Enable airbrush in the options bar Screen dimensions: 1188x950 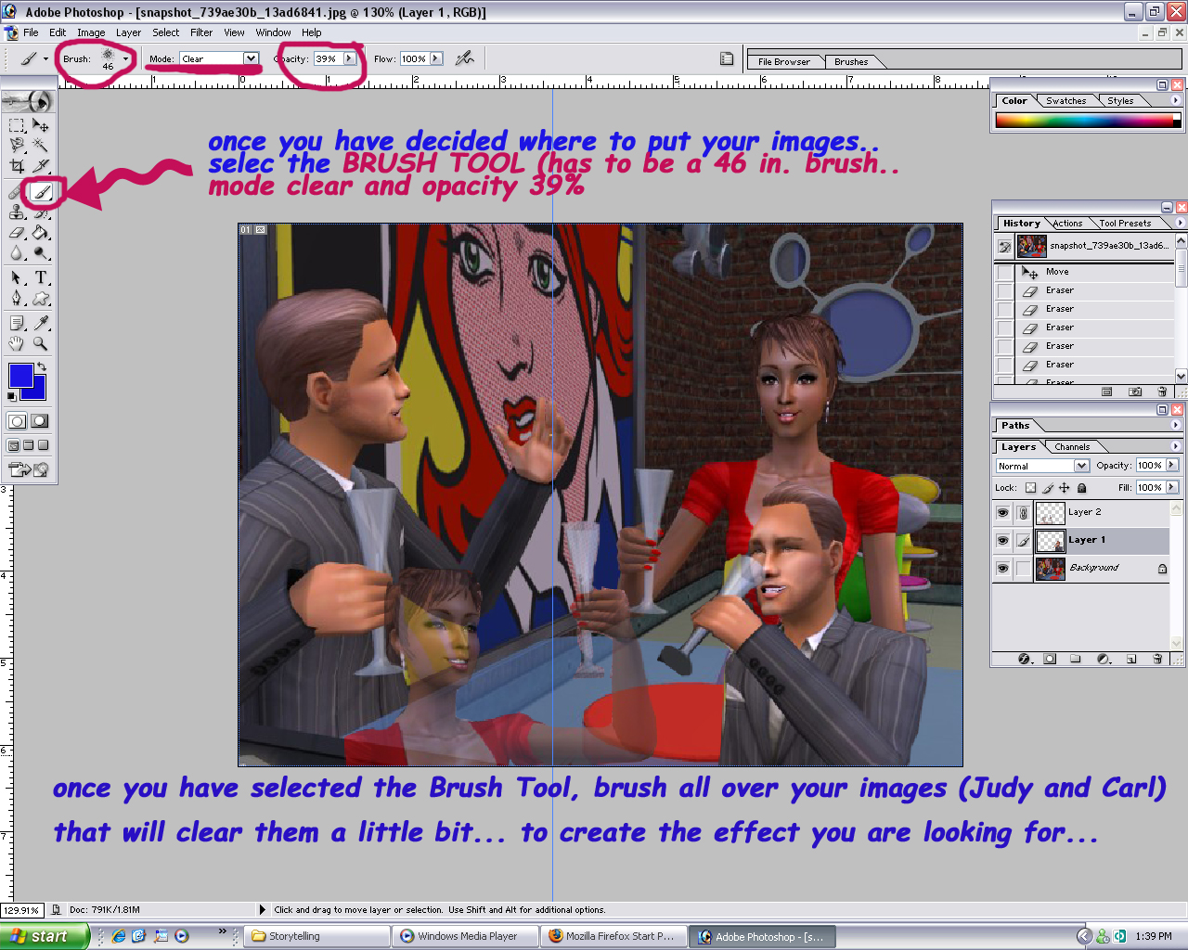(465, 58)
